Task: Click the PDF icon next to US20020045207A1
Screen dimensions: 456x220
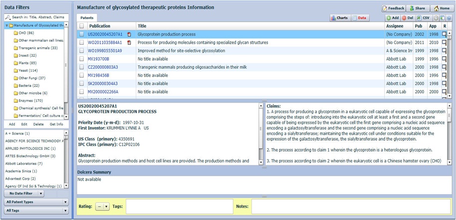Action: point(129,35)
